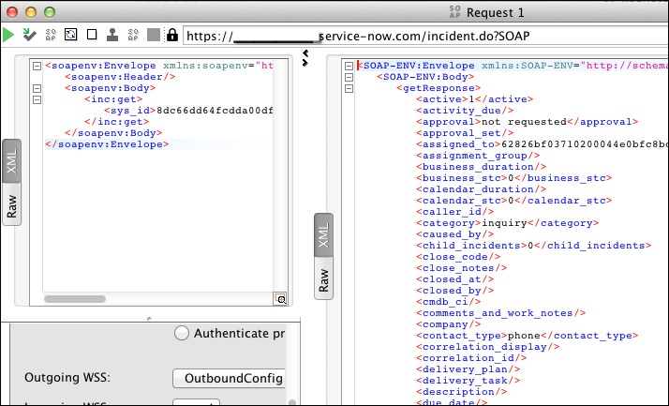Click the 'correlation_display' element in the response
This screenshot has height=406, width=669.
click(487, 347)
